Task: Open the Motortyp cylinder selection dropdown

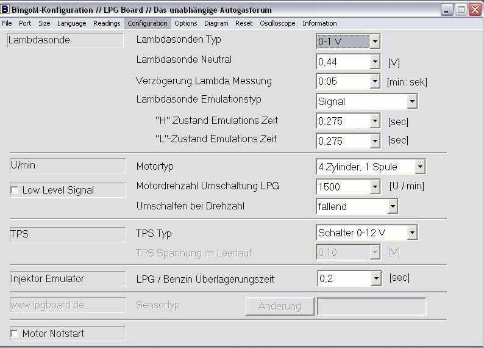Action: (x=419, y=167)
